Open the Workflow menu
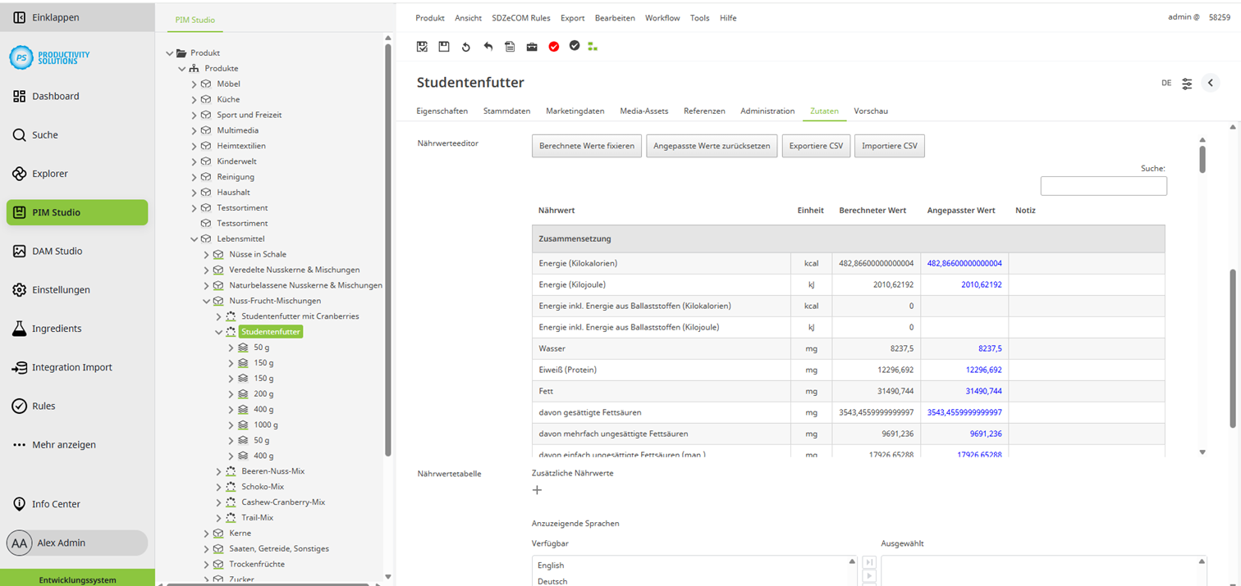1241x586 pixels. (x=662, y=17)
